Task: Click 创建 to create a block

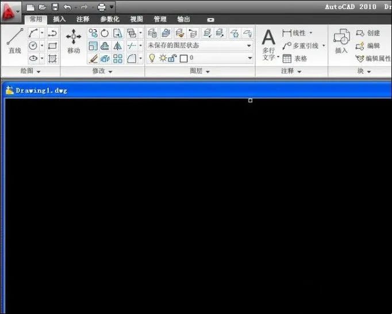Action: 368,33
